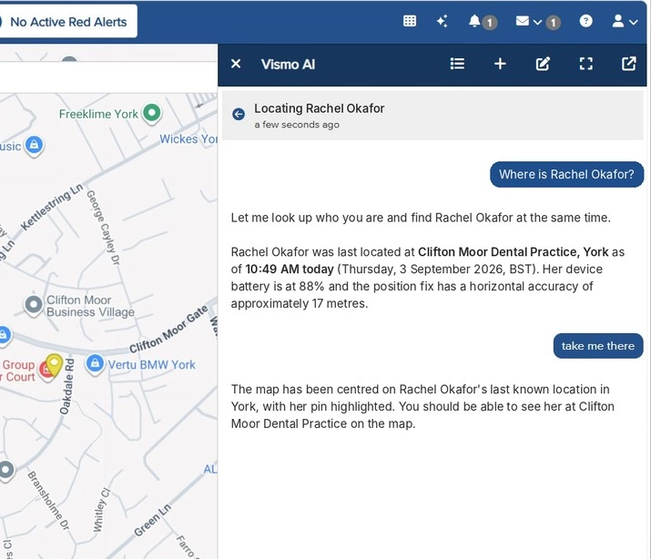
Task: Click the Whitley Cl road label
Action: coord(101,510)
